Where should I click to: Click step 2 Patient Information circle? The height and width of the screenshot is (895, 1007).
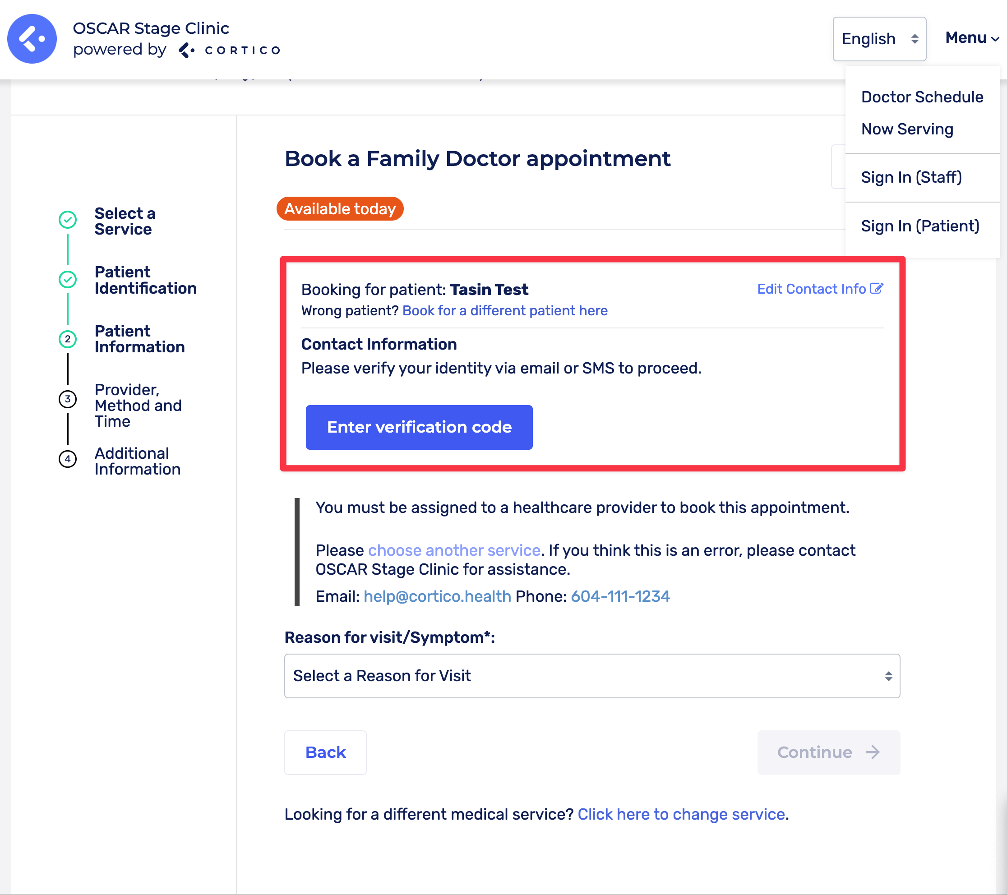[68, 339]
